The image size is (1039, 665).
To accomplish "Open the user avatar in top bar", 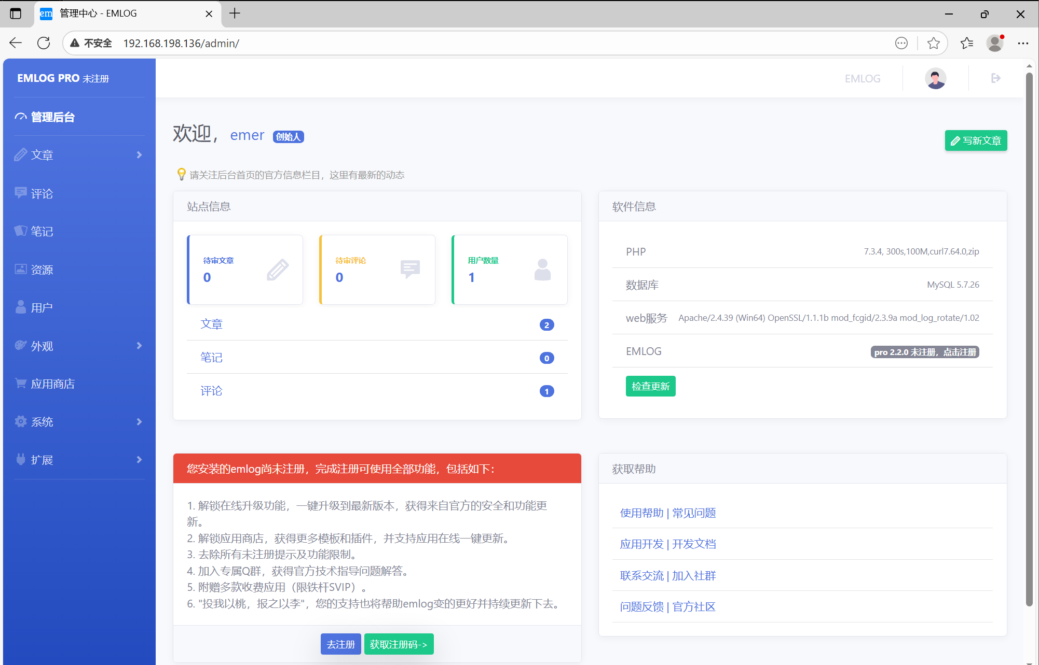I will pos(935,78).
